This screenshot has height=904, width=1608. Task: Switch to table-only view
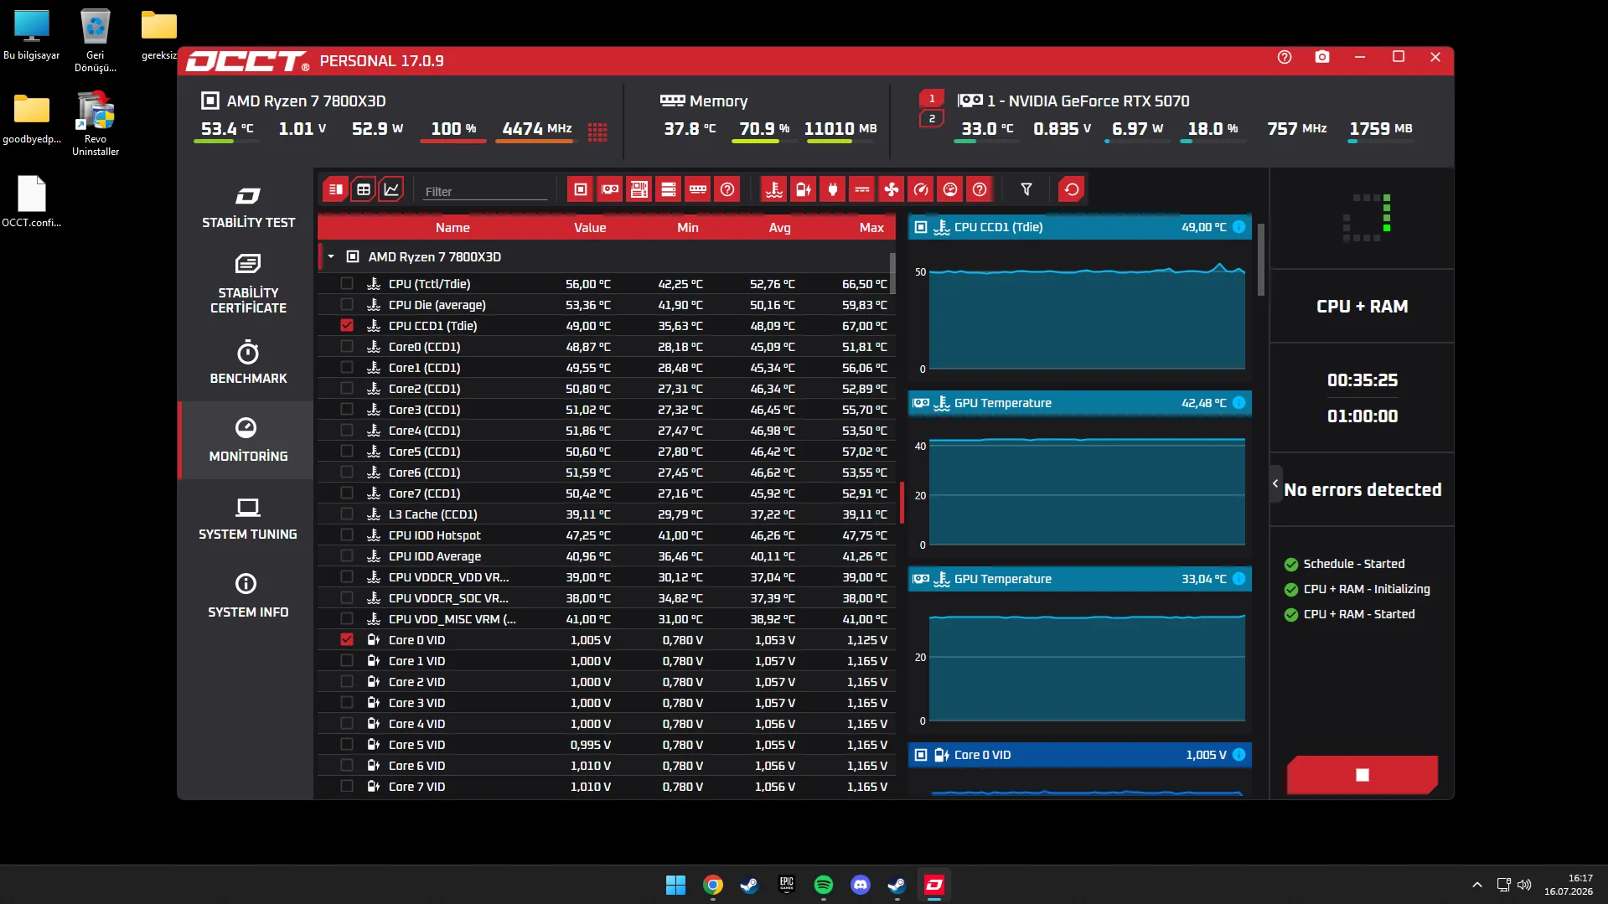[363, 189]
